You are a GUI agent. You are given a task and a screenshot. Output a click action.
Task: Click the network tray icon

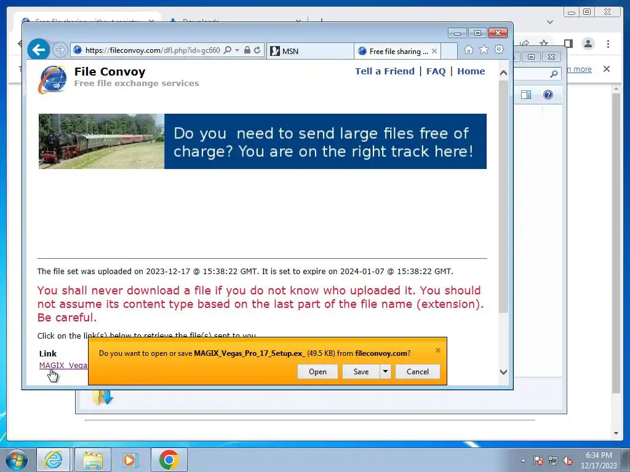553,461
